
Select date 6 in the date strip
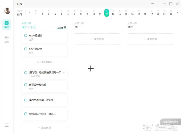pyautogui.click(x=68, y=13)
